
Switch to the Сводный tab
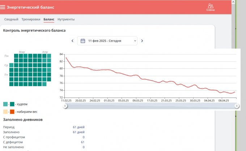[x=11, y=19]
